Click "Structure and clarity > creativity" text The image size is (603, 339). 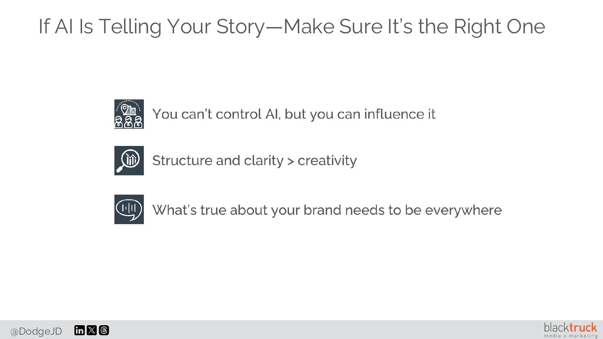[254, 160]
